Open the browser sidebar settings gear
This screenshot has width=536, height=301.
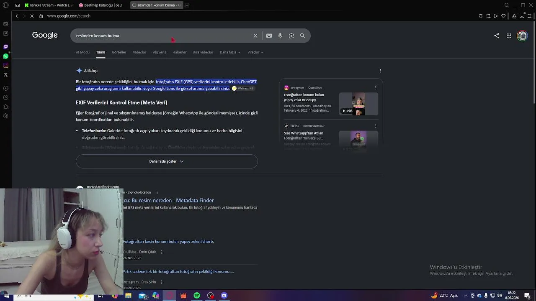point(5,116)
